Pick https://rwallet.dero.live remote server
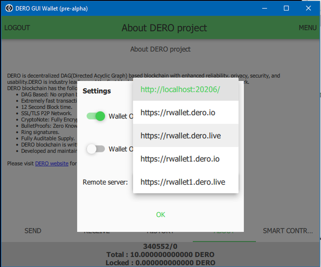Viewport: 321px width, 267px height. pyautogui.click(x=186, y=136)
